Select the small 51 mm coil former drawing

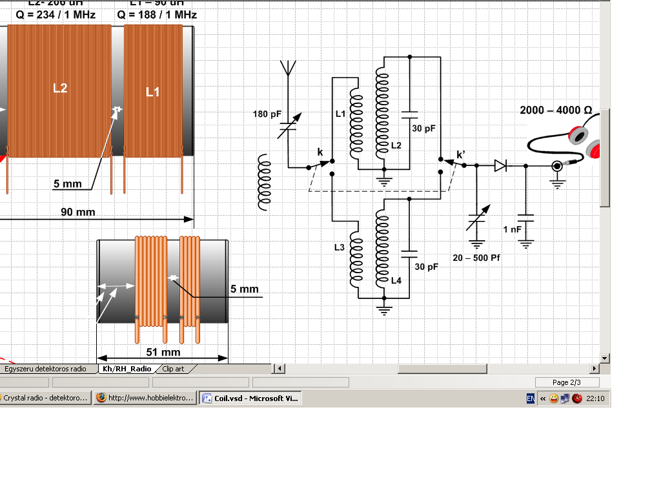pos(163,282)
